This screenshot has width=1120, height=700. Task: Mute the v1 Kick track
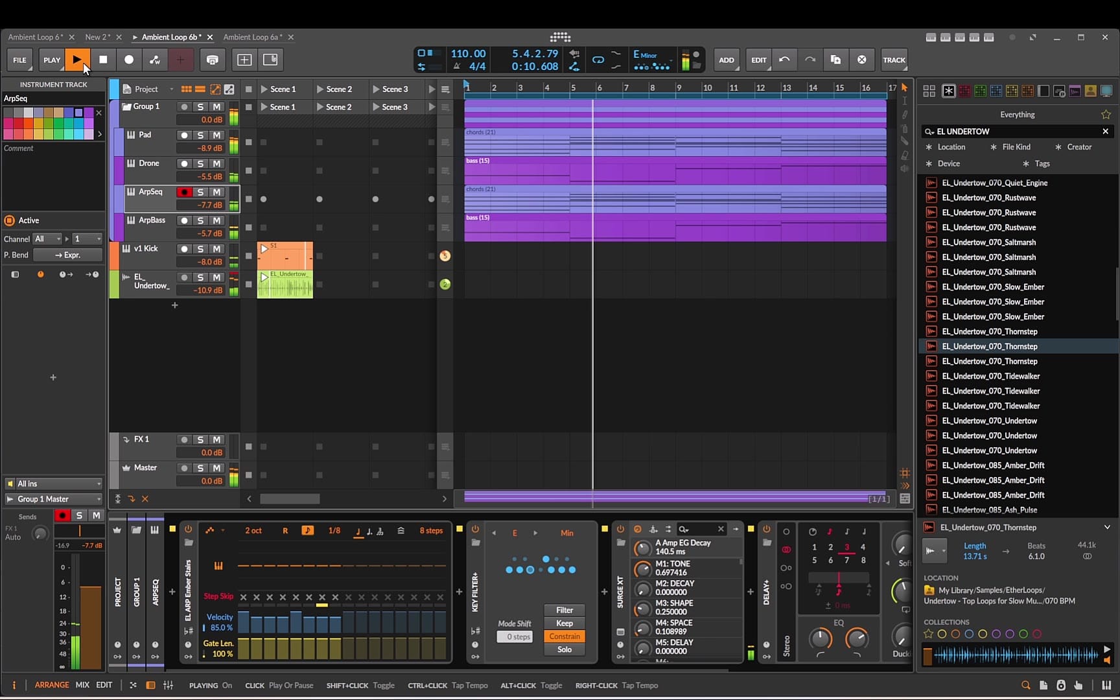click(x=216, y=250)
